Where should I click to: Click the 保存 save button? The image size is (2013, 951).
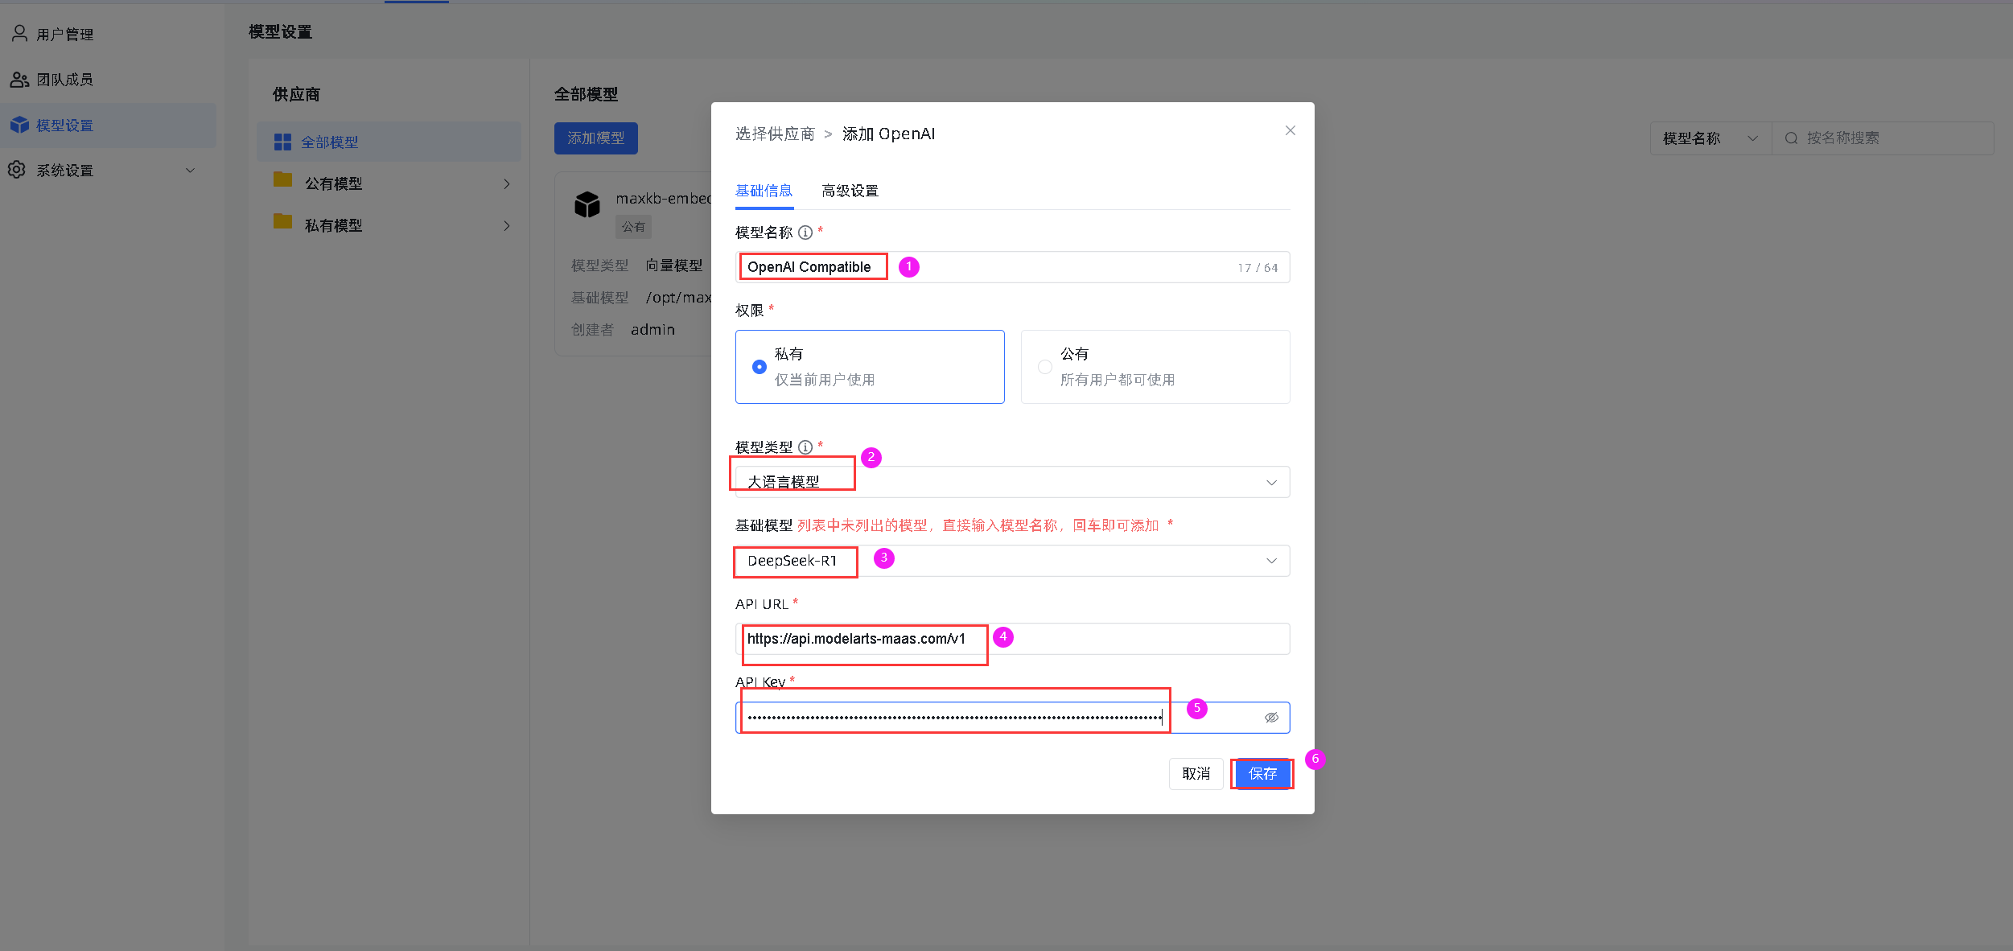point(1262,773)
